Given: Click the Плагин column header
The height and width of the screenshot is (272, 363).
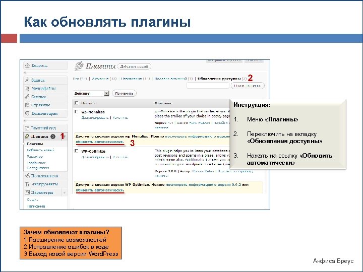Looking at the screenshot, I should [88, 103].
